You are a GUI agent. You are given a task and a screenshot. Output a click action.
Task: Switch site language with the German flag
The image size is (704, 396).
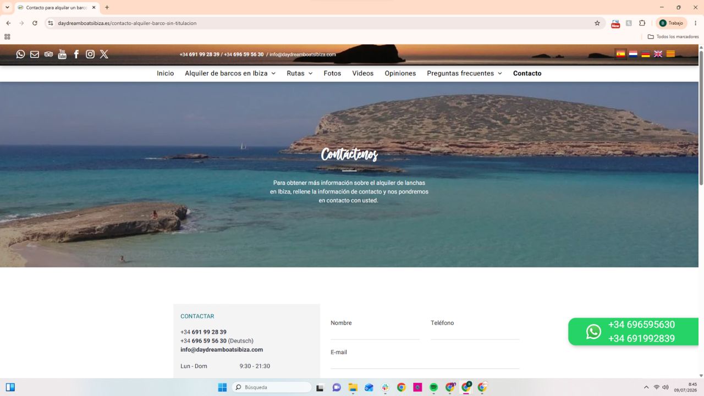point(646,54)
